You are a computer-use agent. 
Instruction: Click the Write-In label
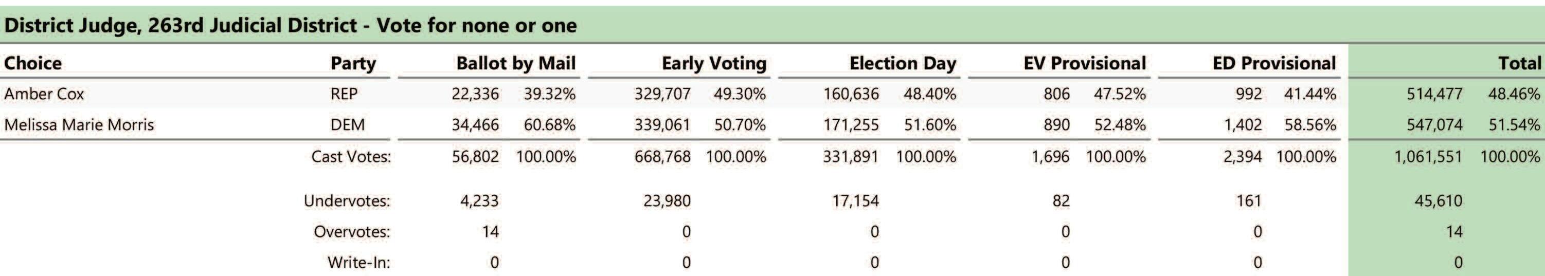[358, 262]
